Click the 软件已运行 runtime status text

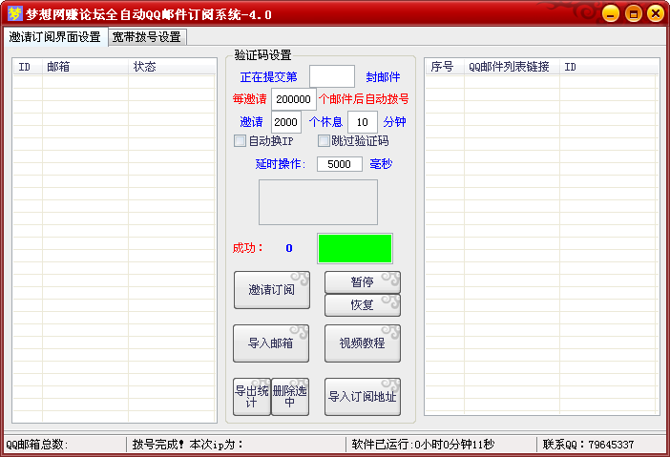pos(423,445)
